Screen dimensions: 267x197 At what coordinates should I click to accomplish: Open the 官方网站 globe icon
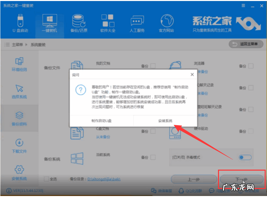(x=166, y=23)
